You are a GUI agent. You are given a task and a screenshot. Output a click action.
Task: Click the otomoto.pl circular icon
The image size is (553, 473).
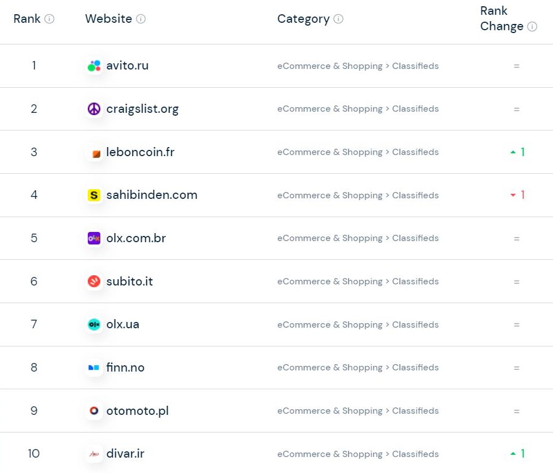click(94, 411)
